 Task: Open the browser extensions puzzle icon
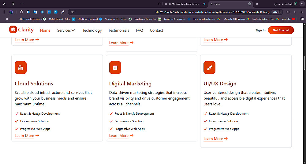[x=21, y=12]
